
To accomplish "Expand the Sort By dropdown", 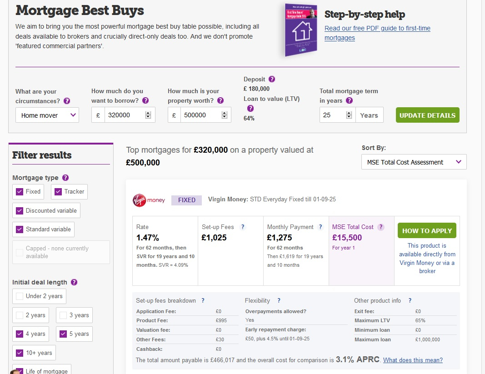I will tap(414, 162).
